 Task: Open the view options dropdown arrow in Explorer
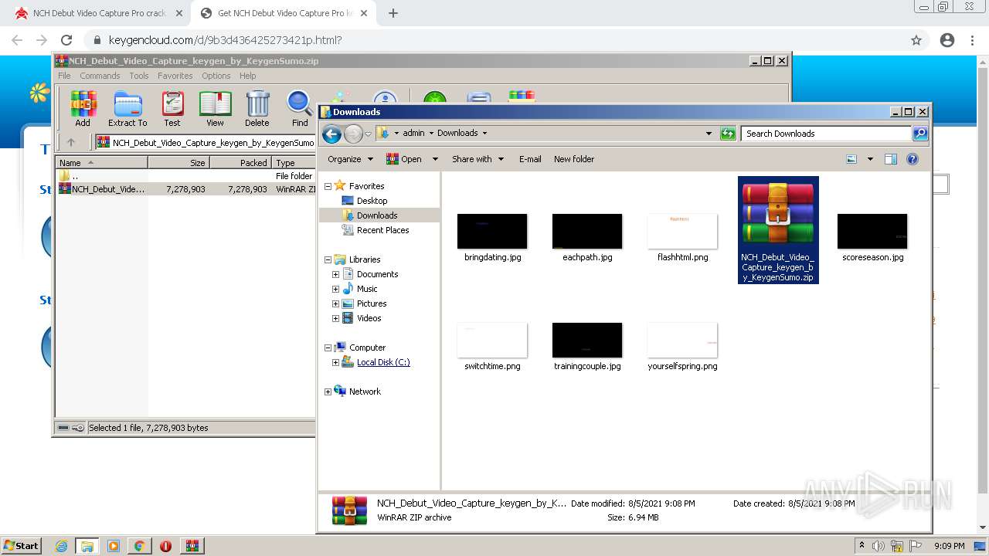[870, 159]
